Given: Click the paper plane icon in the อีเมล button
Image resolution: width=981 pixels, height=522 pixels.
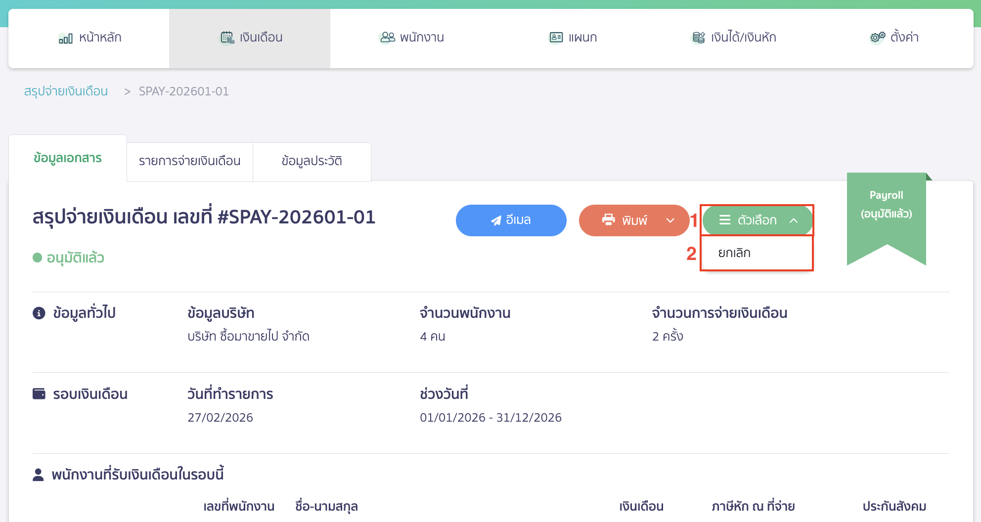Looking at the screenshot, I should 496,220.
